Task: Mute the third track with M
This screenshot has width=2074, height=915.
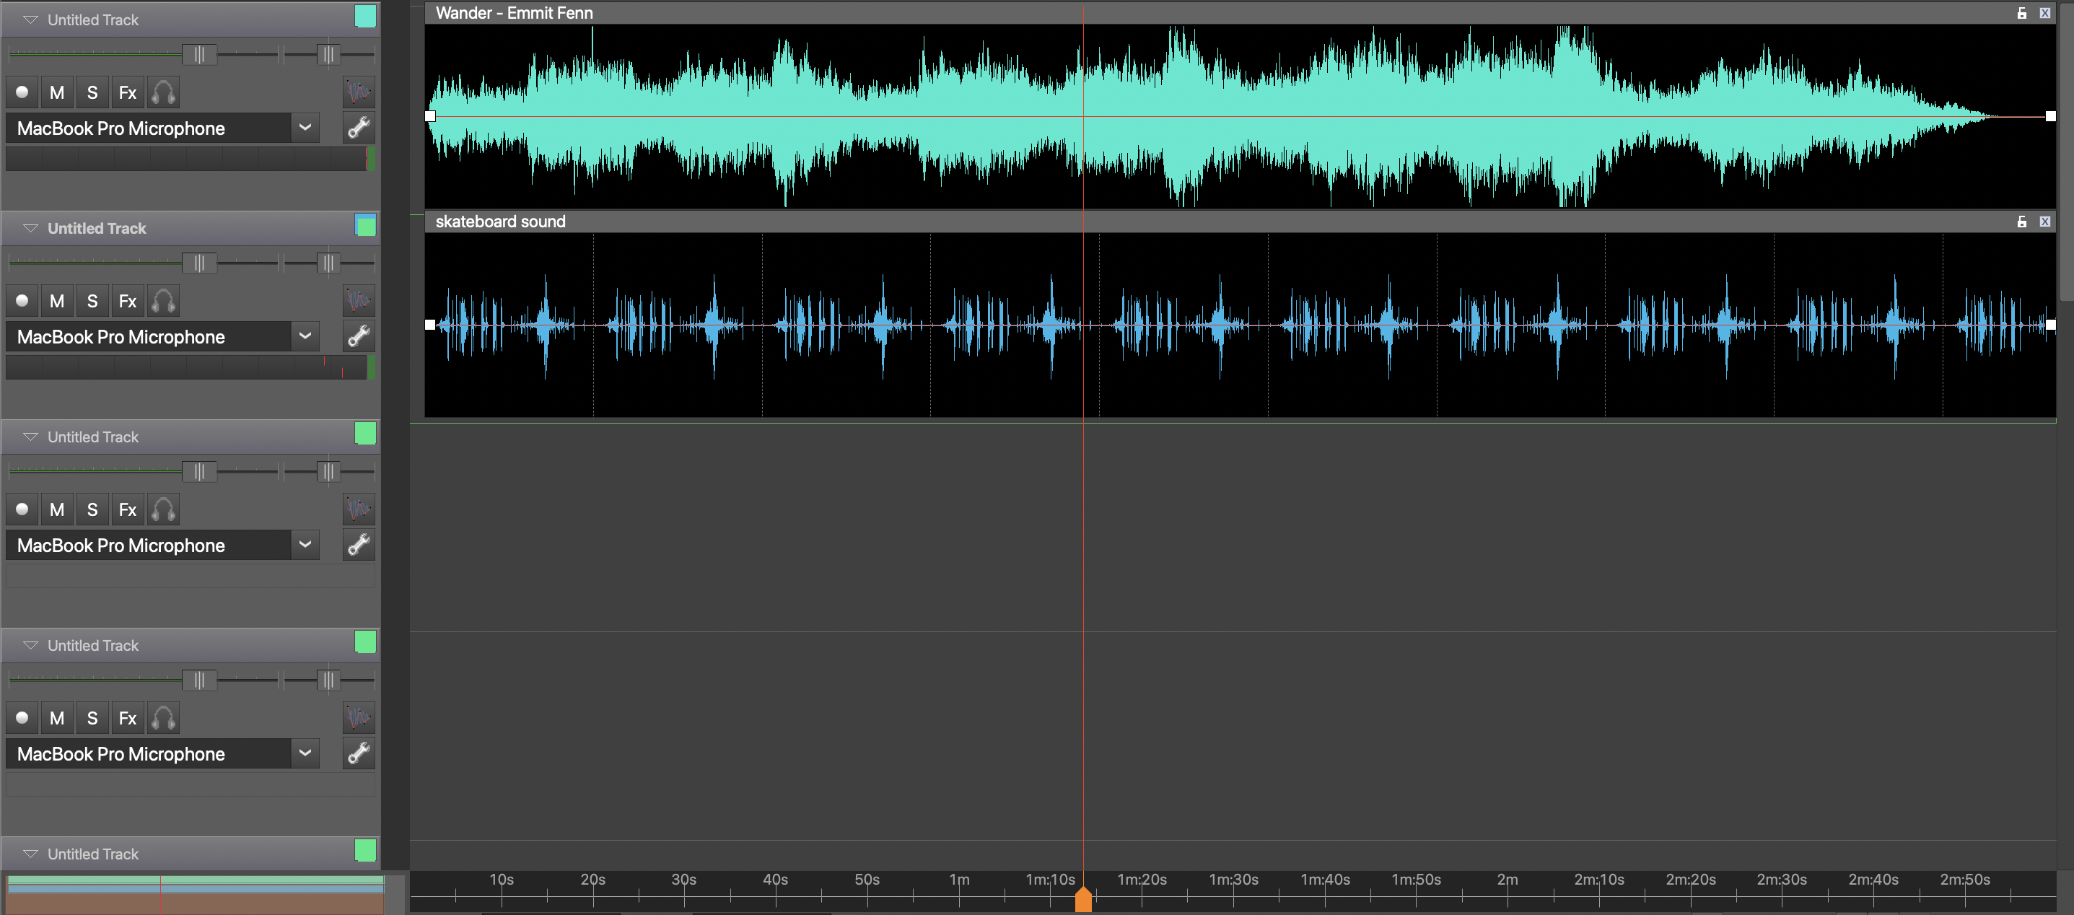Action: point(57,509)
